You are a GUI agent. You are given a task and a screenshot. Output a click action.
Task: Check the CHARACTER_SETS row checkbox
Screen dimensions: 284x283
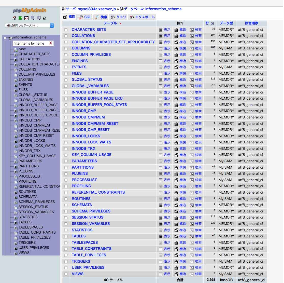pos(66,30)
